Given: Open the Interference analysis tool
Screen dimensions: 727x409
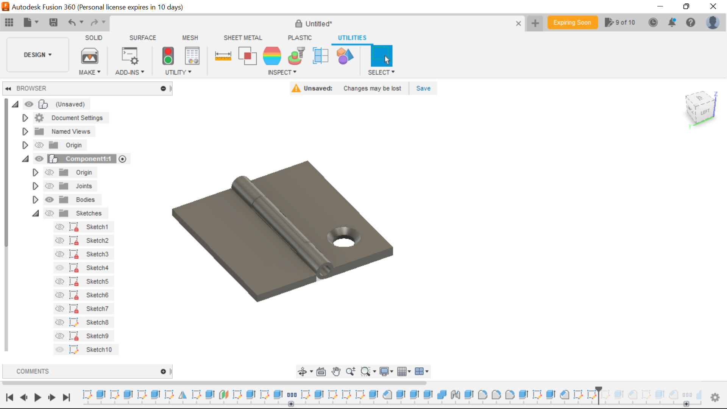Looking at the screenshot, I should point(248,56).
